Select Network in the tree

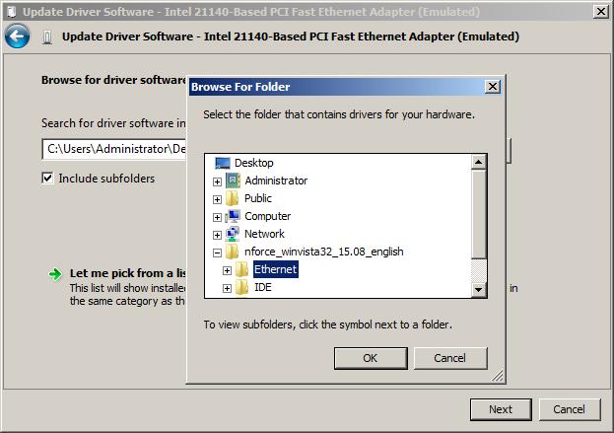[264, 234]
